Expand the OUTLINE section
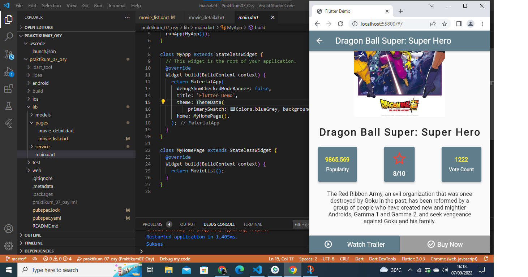Image resolution: width=528 pixels, height=277 pixels. pos(76,235)
